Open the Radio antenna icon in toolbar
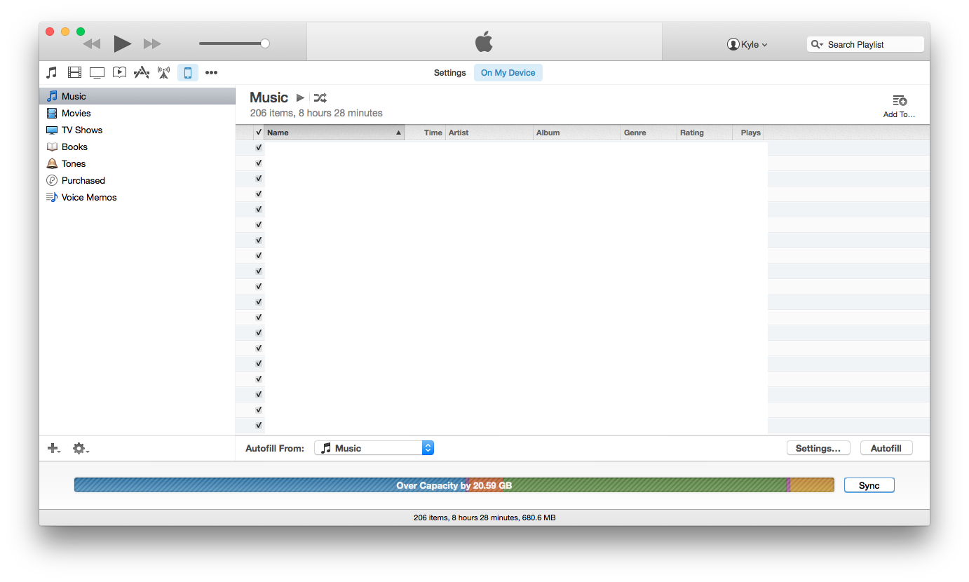 point(164,72)
